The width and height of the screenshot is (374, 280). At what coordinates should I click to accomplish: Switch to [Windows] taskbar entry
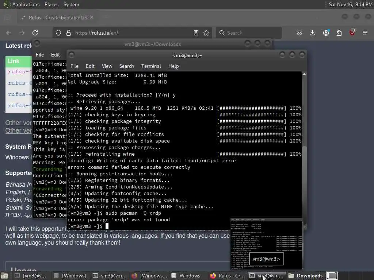[x=70, y=276]
